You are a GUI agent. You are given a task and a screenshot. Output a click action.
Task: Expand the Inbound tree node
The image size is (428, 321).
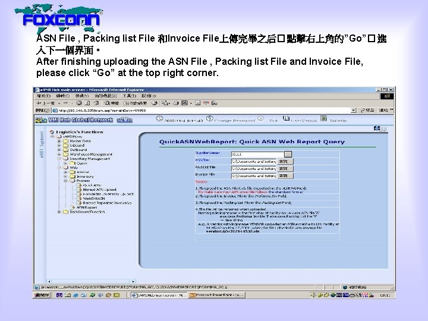coord(59,146)
